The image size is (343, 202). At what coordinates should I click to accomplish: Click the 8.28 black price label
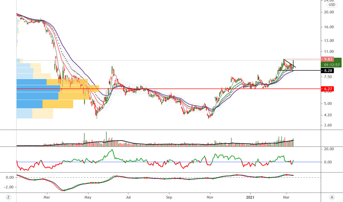328,71
